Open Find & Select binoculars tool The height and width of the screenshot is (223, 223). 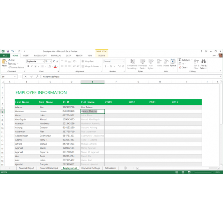(x=203, y=61)
